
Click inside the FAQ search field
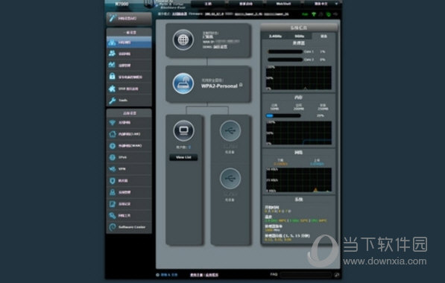(306, 275)
